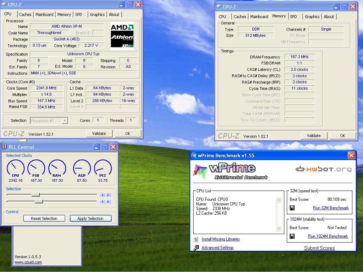Viewport: 363px width, 272px height.
Task: Click the Submit Scores link
Action: pyautogui.click(x=319, y=248)
